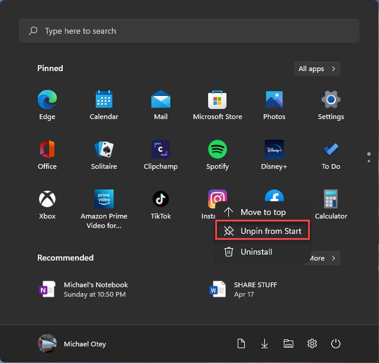Open the pinned Settings app
This screenshot has width=379, height=363.
[x=331, y=105]
